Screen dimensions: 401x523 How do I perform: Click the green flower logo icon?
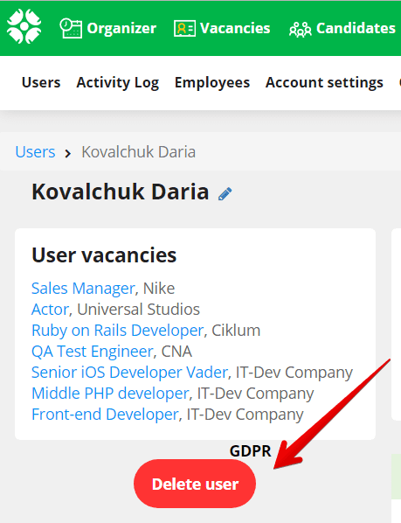24,26
